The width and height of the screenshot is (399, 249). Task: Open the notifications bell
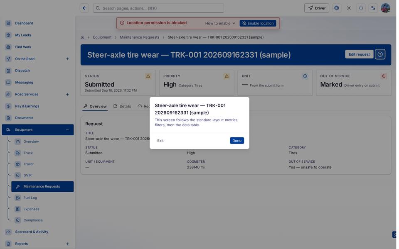click(x=361, y=8)
